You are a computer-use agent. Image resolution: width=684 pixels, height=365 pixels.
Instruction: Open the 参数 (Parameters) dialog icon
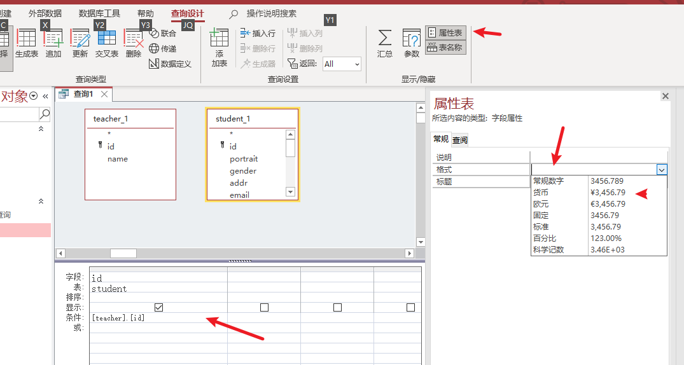click(412, 43)
